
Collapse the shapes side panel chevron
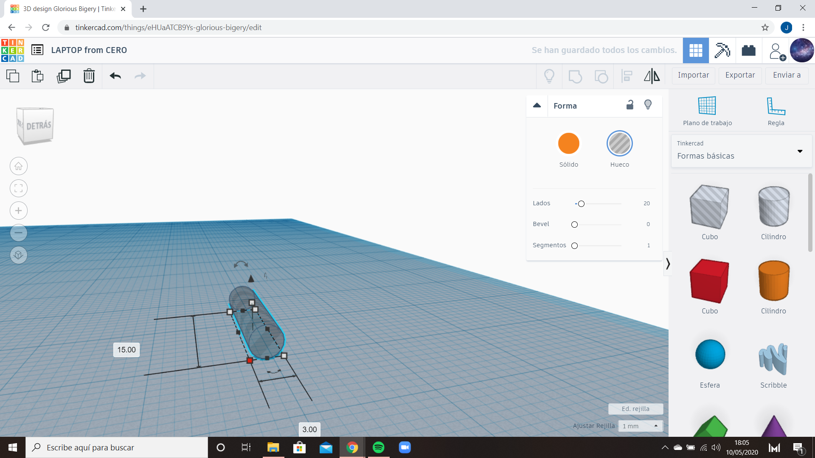click(x=668, y=264)
